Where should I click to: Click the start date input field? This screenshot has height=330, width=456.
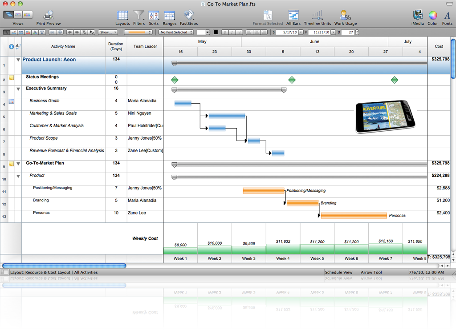pos(286,32)
